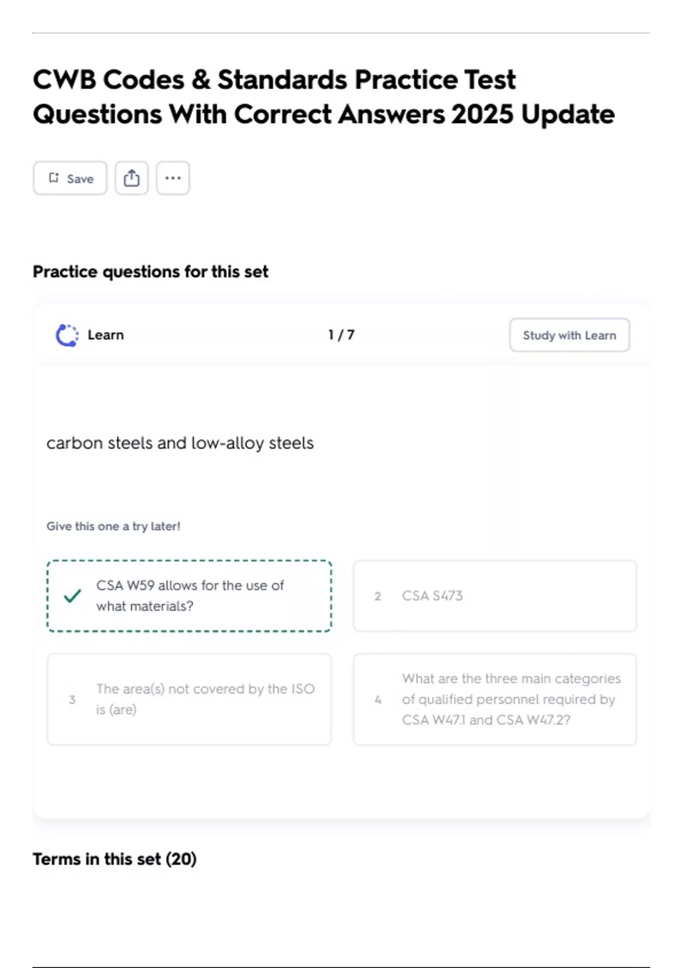Viewport: 683px width, 968px height.
Task: Click the prompt "carbon steels and low-alloy steels"
Action: click(x=180, y=443)
